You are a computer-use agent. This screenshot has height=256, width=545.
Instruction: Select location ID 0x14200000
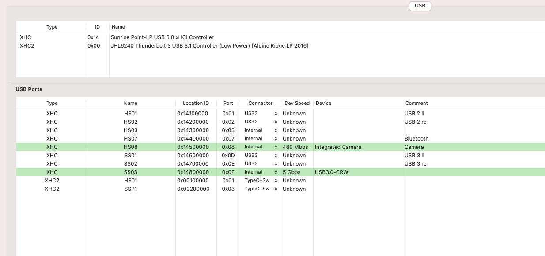click(193, 122)
